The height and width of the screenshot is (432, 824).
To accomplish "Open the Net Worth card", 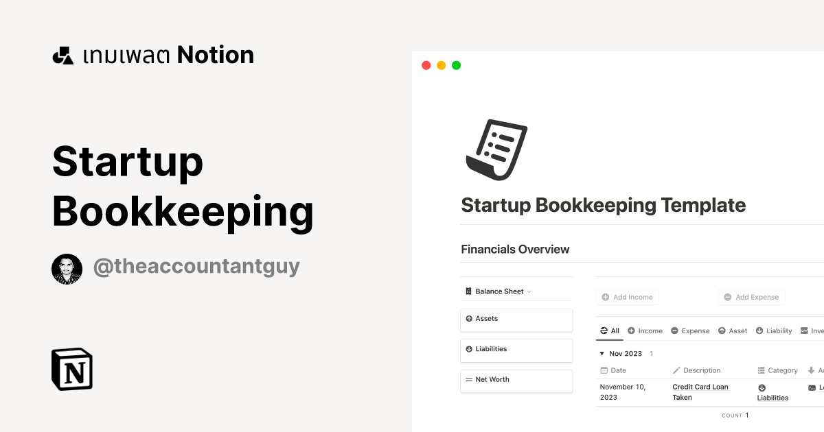I will pos(516,379).
